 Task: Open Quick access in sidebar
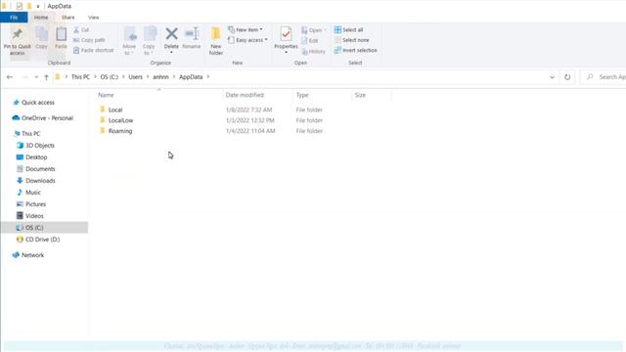click(x=38, y=103)
